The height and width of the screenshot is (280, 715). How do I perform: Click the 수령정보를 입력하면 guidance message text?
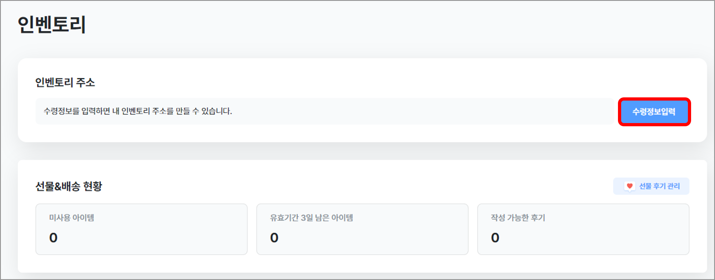pyautogui.click(x=138, y=111)
